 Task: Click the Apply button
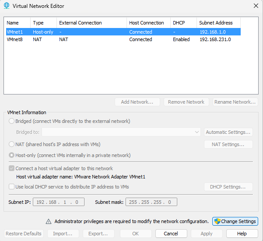[207, 234]
